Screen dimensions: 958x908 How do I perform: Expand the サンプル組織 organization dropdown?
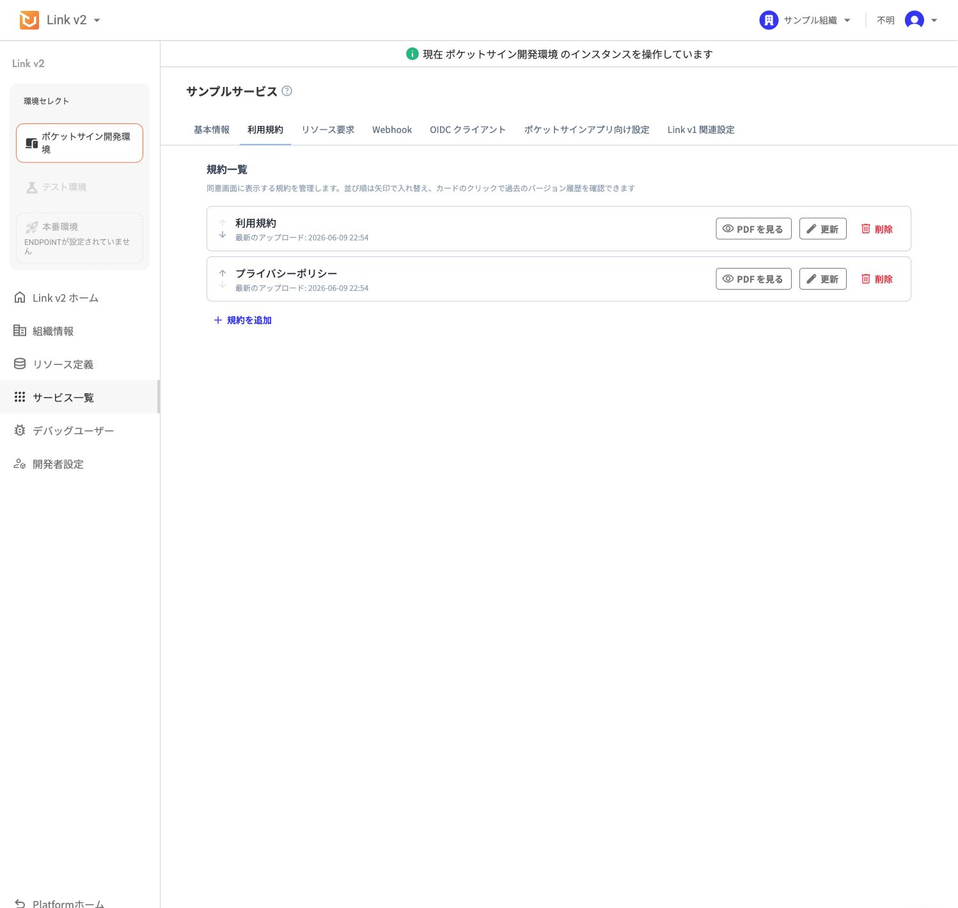coord(847,20)
